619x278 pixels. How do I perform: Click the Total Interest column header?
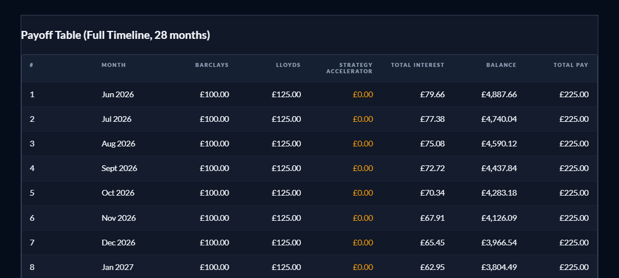coord(417,65)
